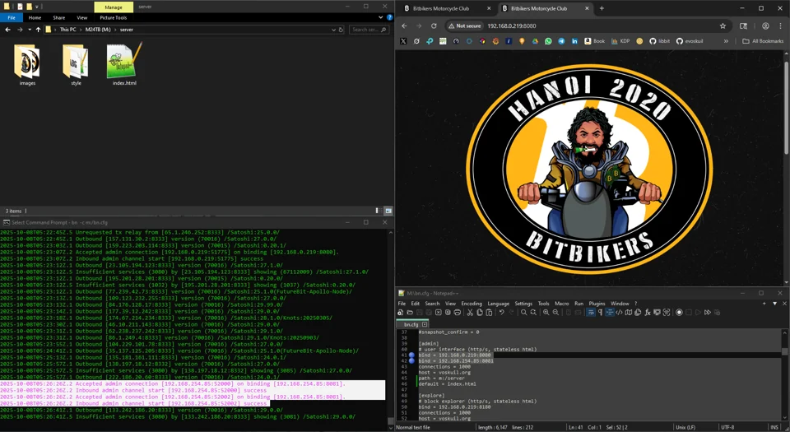Click the Manage contextual tab in File Explorer
Image resolution: width=790 pixels, height=432 pixels.
(x=114, y=7)
